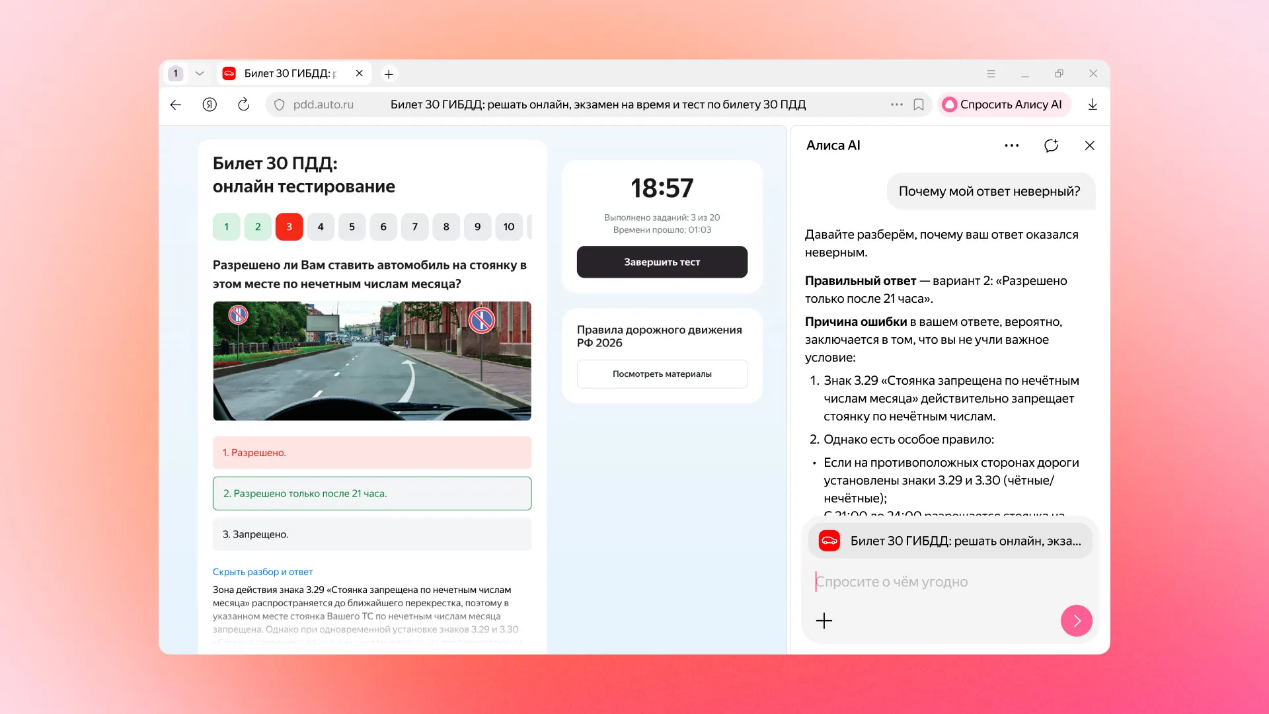The image size is (1269, 714).
Task: Switch to question number 4
Action: tap(321, 226)
